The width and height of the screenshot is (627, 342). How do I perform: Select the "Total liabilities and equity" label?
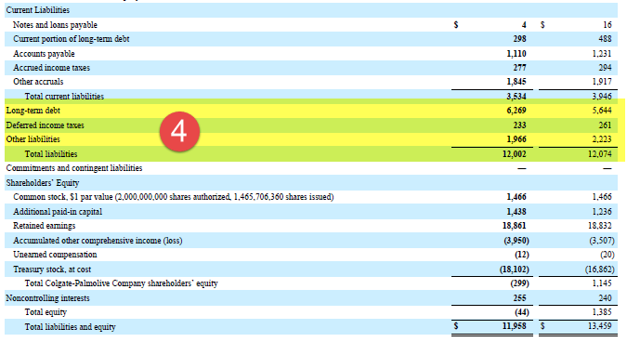point(70,327)
